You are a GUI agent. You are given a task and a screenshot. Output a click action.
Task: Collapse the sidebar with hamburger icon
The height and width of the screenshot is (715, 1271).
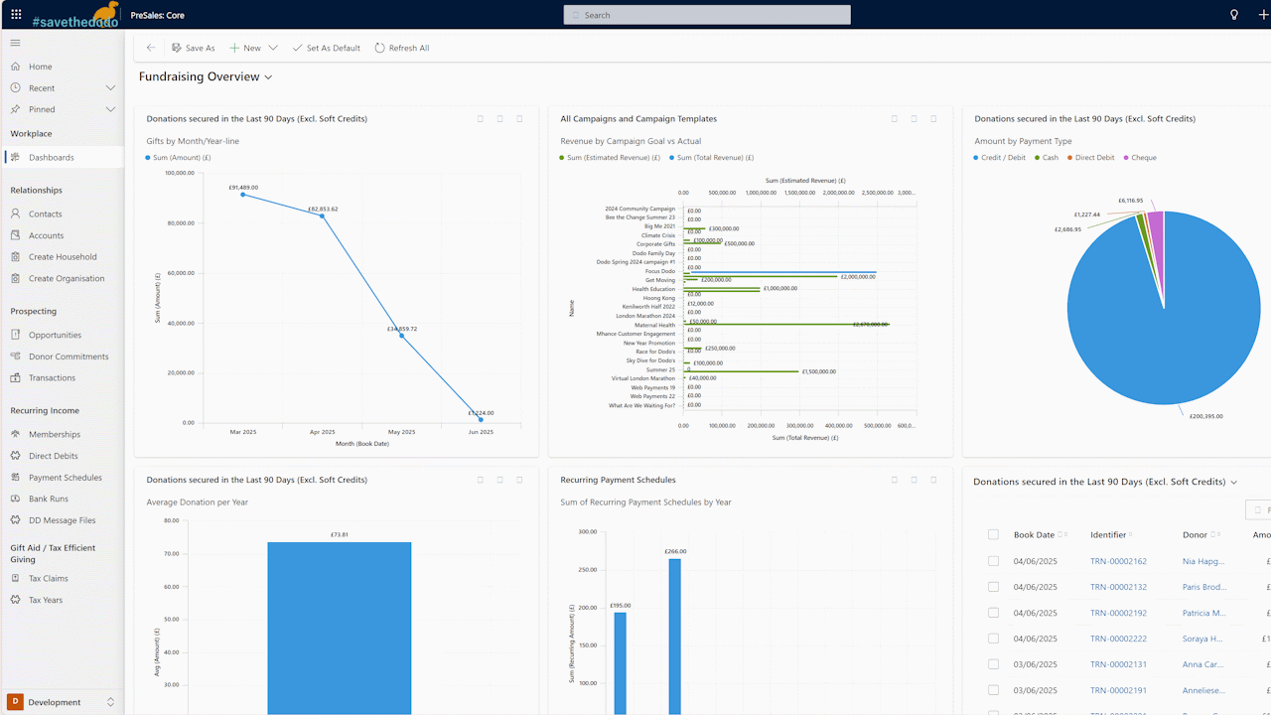click(x=16, y=43)
